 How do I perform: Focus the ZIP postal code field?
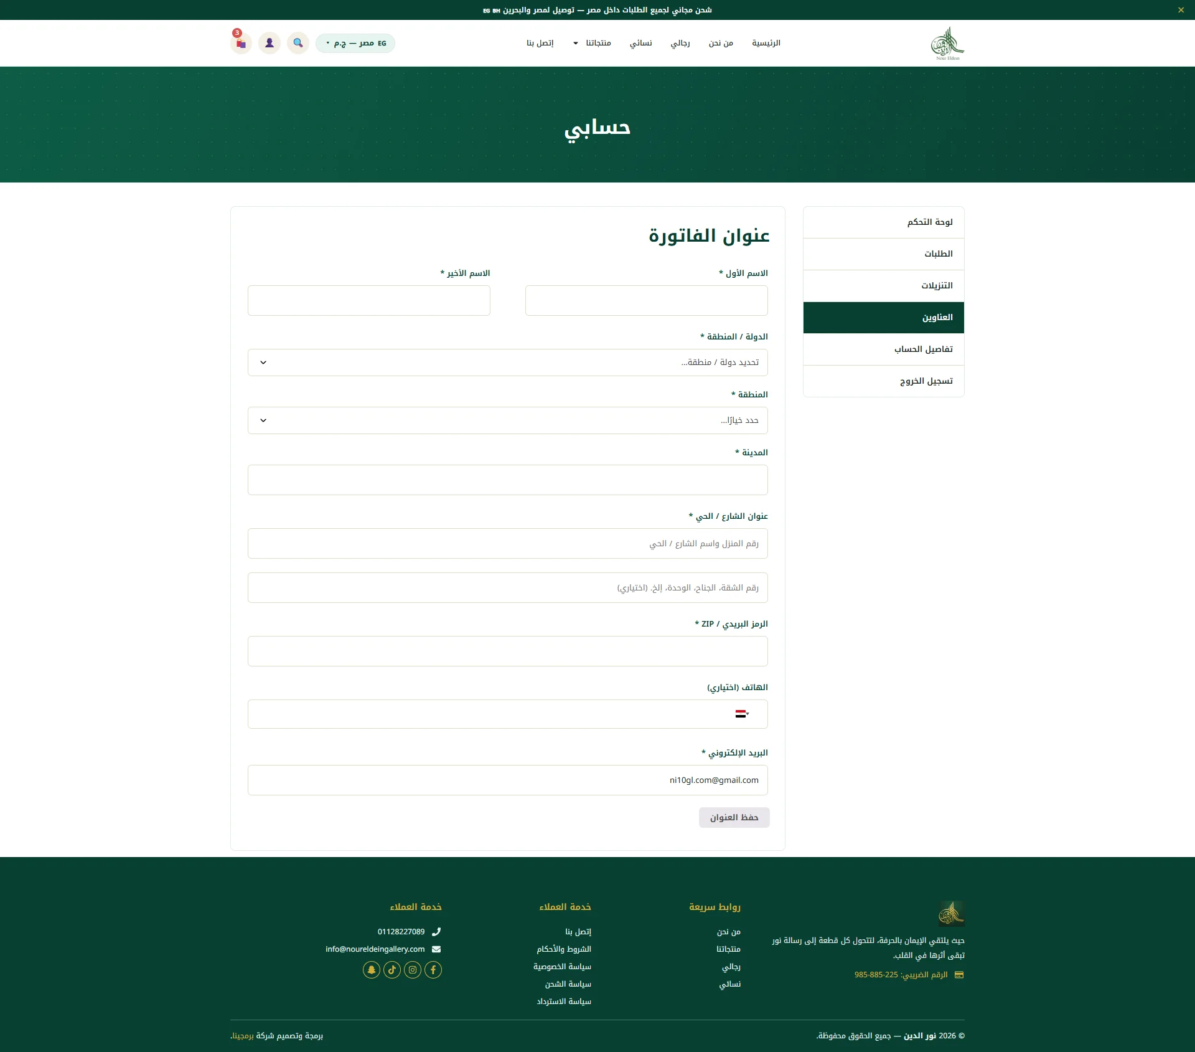[508, 652]
